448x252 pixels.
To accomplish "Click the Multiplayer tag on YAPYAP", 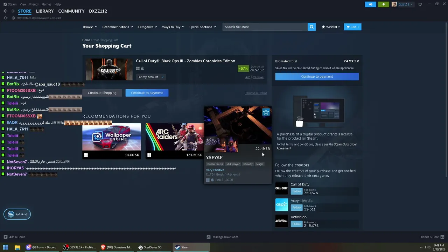I will (233, 164).
